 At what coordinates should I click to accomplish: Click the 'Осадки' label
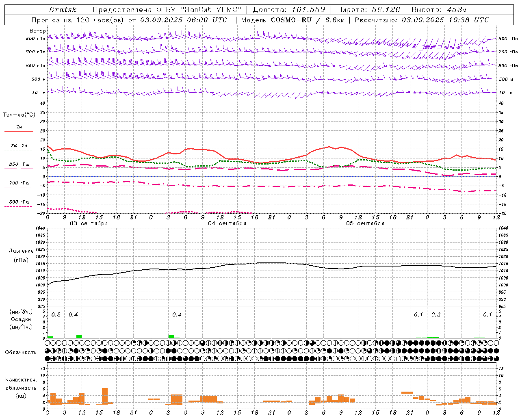coord(21,319)
